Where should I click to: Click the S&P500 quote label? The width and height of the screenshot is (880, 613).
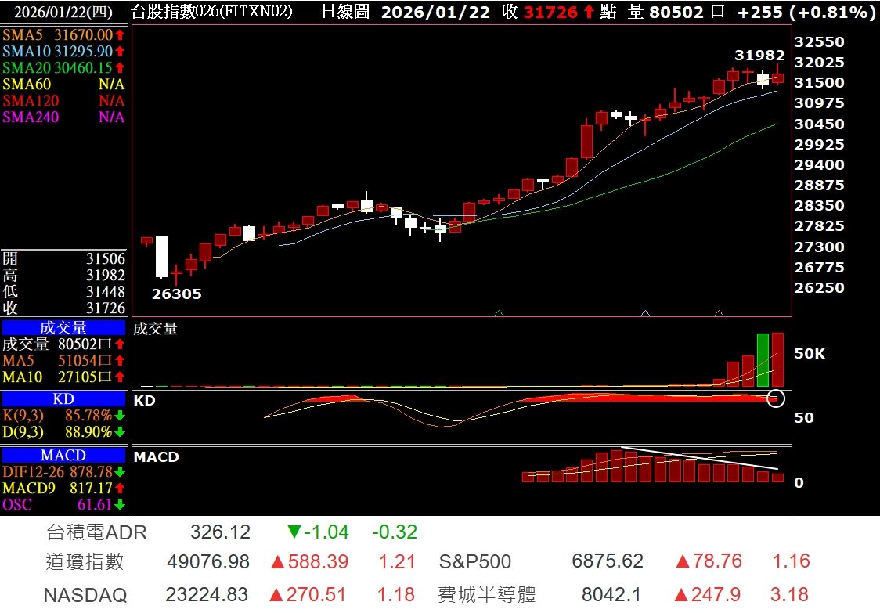point(474,561)
